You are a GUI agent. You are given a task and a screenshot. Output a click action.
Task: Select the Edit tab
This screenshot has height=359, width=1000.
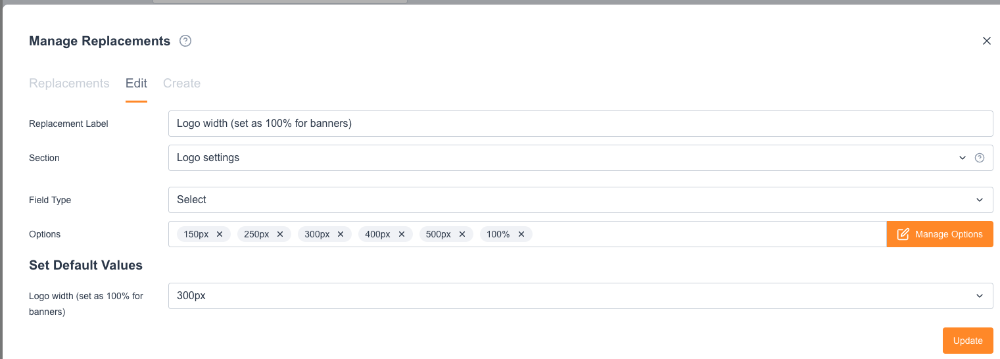(x=136, y=84)
